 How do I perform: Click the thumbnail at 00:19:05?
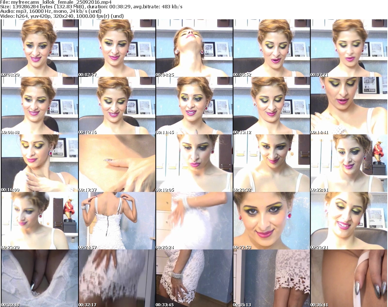194,163
